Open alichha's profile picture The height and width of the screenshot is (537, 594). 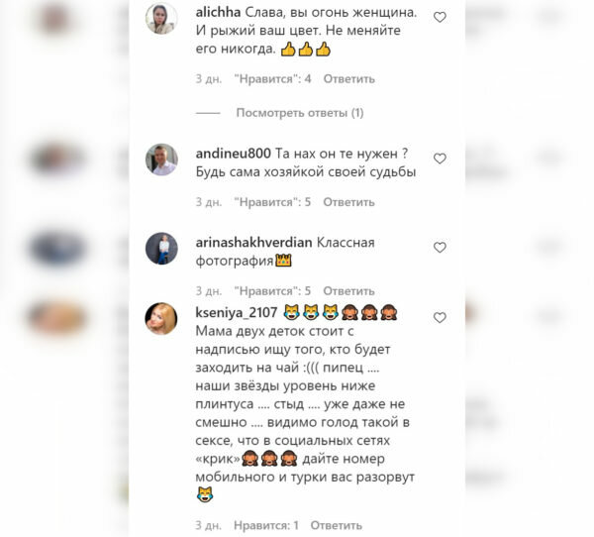[x=161, y=18]
